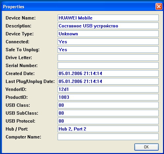Click the 'USB Protocol:' label
The image size is (164, 154).
(x=20, y=121)
